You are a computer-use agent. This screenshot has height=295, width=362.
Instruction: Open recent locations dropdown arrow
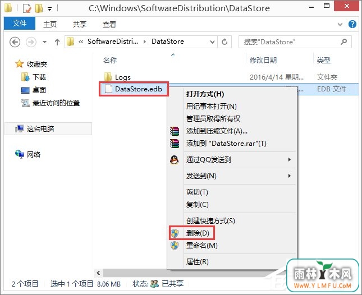point(44,42)
